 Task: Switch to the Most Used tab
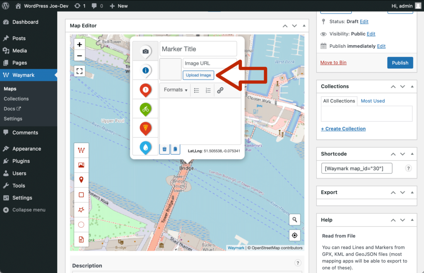click(373, 101)
